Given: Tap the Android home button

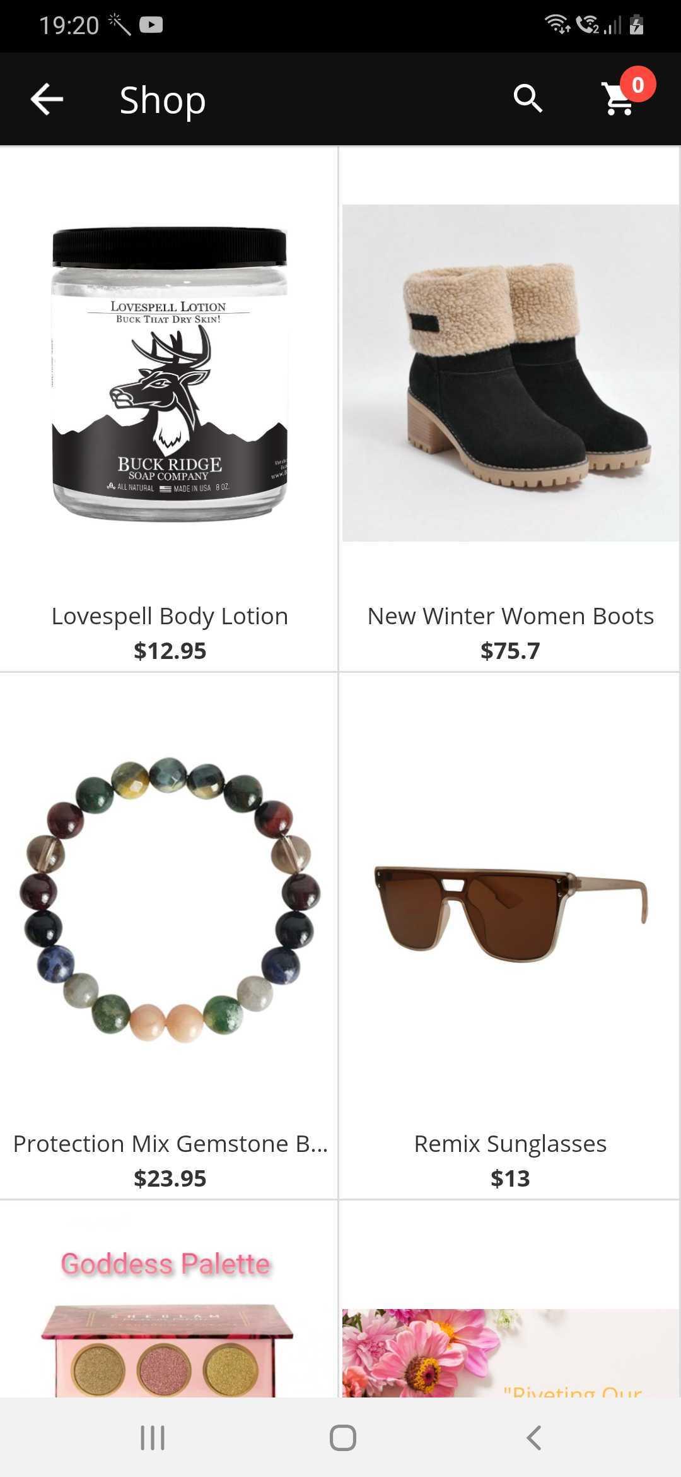Looking at the screenshot, I should (342, 1437).
